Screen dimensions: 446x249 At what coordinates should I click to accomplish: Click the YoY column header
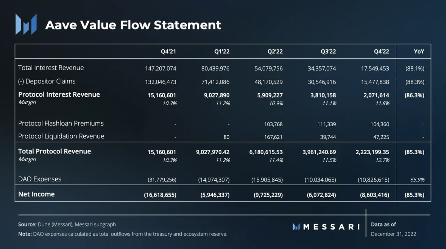coord(419,52)
